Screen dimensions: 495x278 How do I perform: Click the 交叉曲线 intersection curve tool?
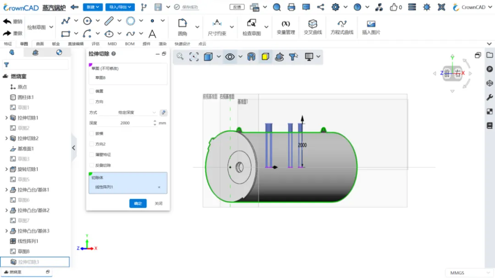pyautogui.click(x=313, y=27)
